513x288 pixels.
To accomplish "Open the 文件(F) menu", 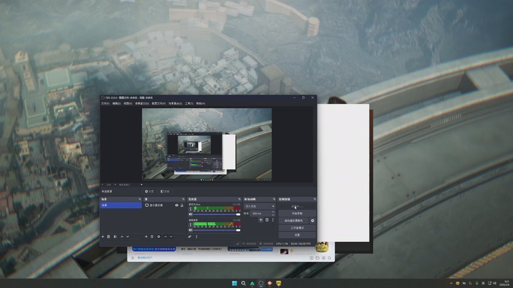I will [105, 103].
